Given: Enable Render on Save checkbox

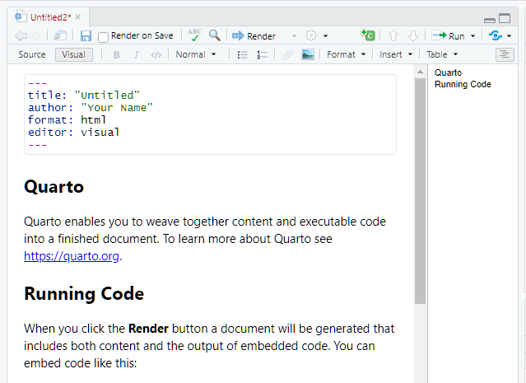Looking at the screenshot, I should point(104,36).
